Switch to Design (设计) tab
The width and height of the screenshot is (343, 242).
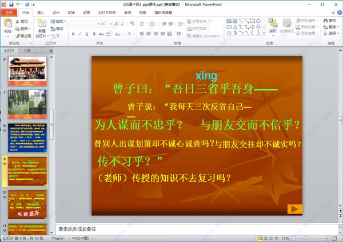[56, 13]
